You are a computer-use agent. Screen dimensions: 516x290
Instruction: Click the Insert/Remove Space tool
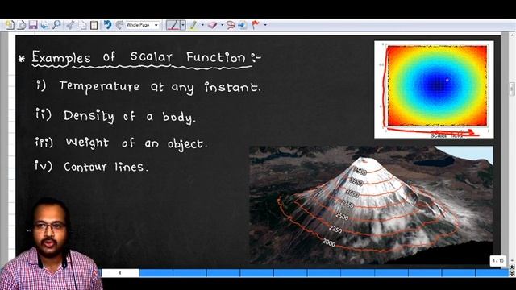(242, 25)
